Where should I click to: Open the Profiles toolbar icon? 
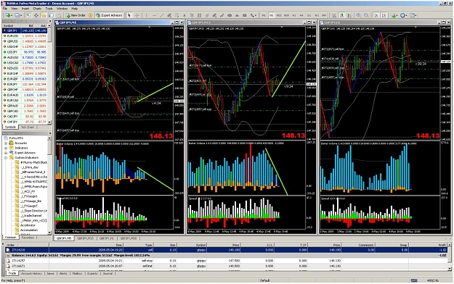pyautogui.click(x=18, y=15)
